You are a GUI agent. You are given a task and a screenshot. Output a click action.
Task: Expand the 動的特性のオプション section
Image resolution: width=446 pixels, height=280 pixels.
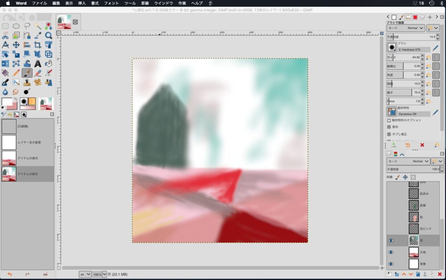[x=389, y=120]
